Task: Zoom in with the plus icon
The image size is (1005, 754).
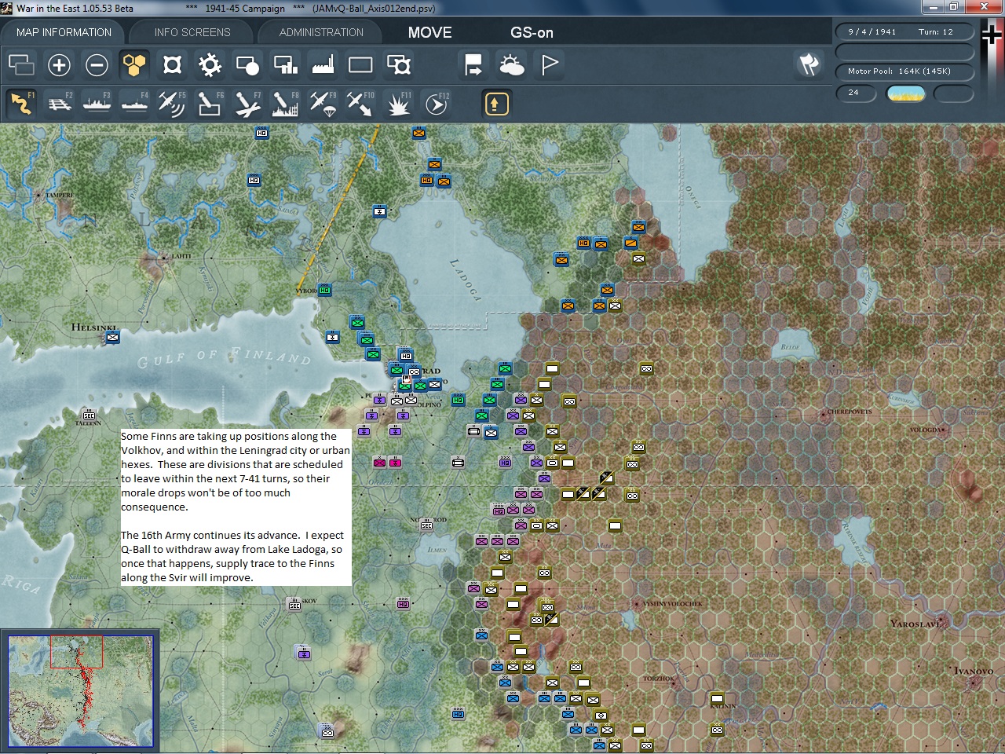Action: click(59, 64)
